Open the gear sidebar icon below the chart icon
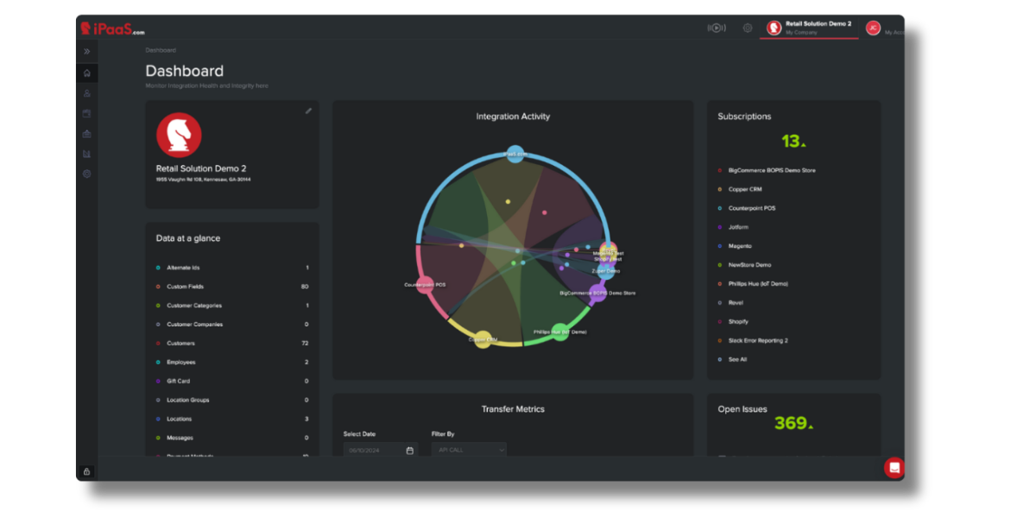 (87, 174)
